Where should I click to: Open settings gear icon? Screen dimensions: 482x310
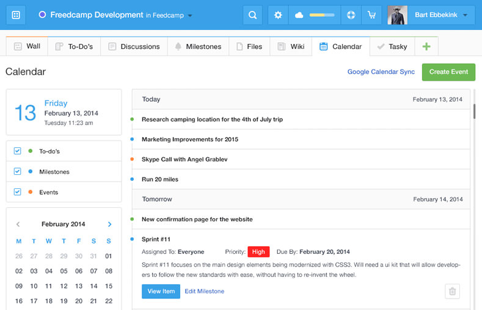tap(278, 15)
